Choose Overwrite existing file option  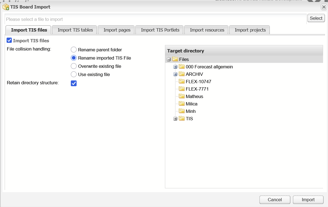74,66
